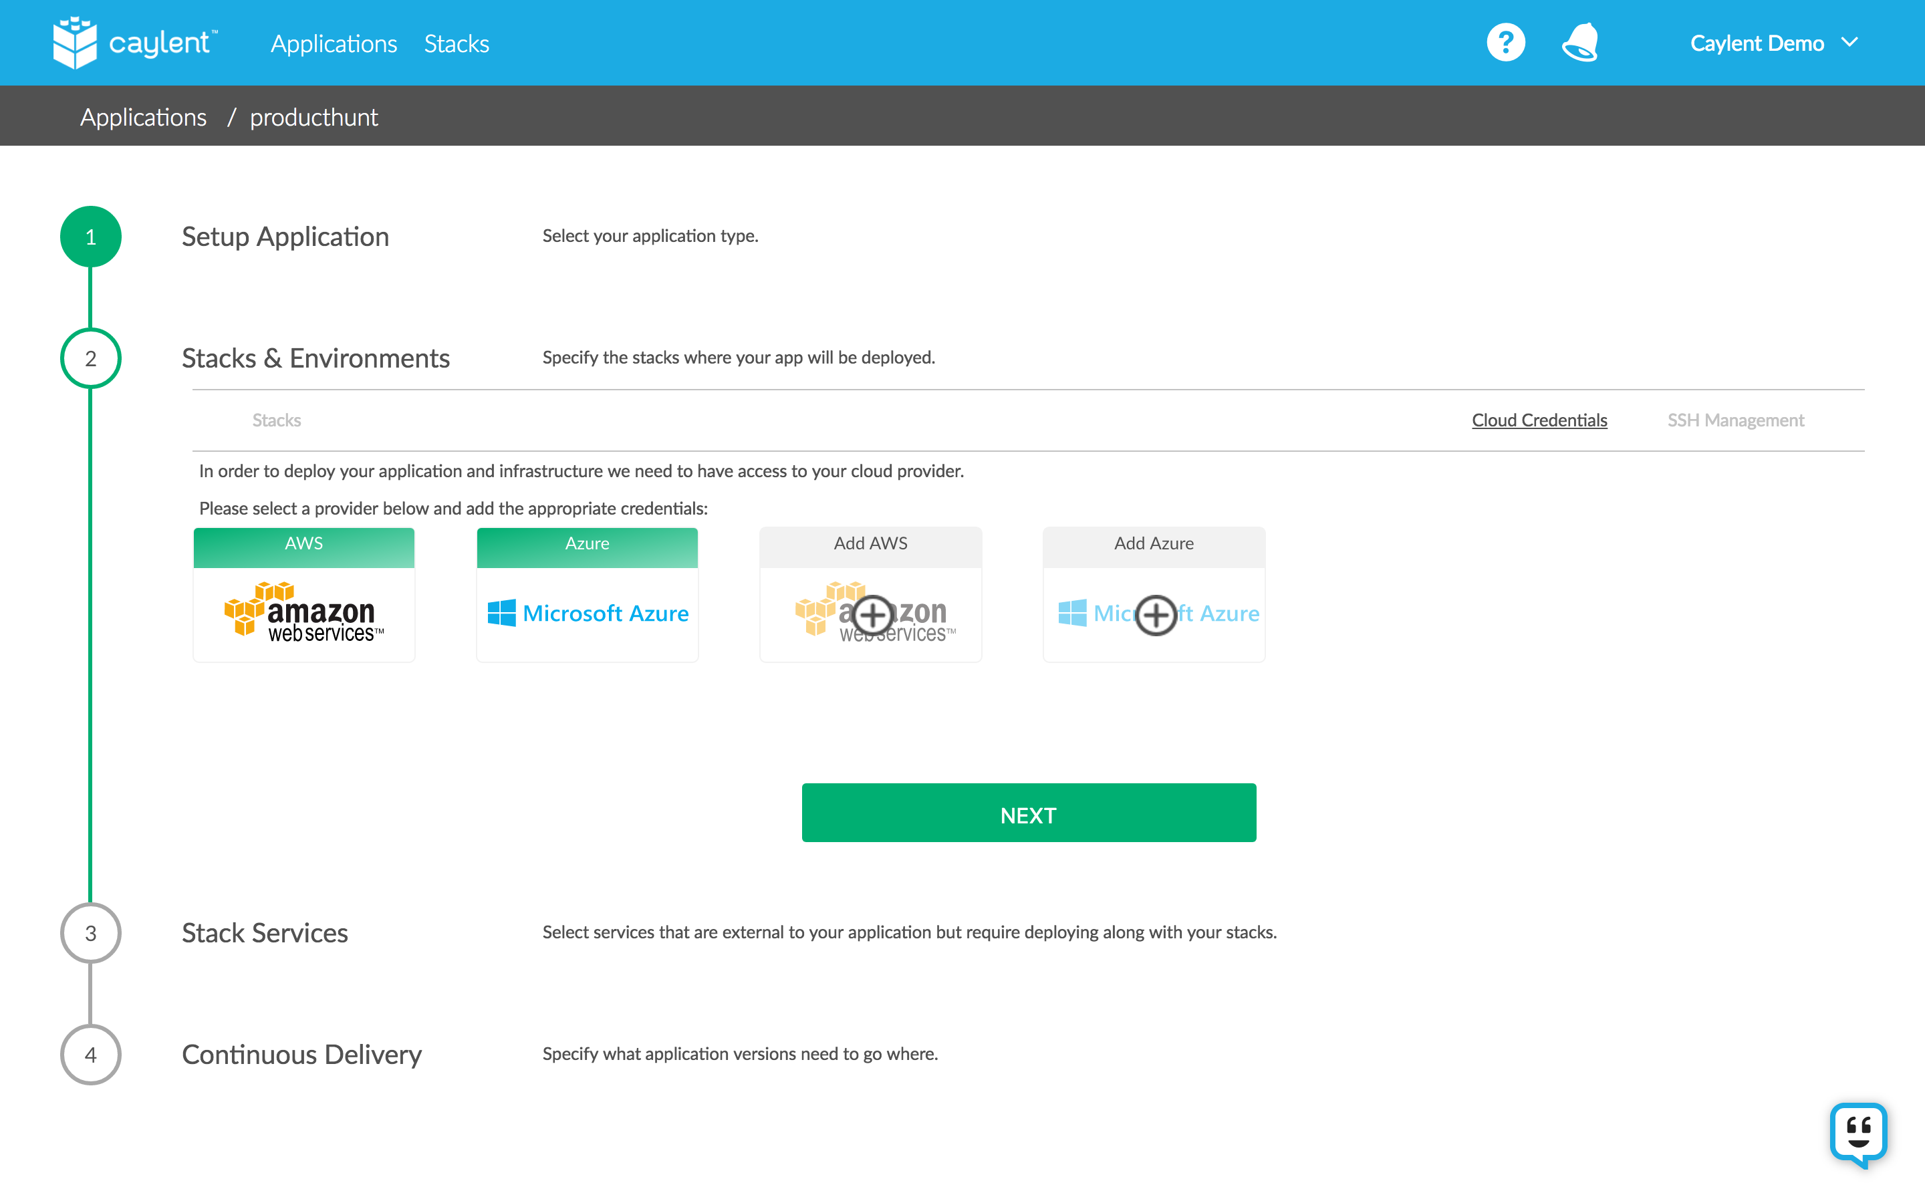Click the plus icon on Add AWS
This screenshot has width=1925, height=1203.
coord(873,615)
